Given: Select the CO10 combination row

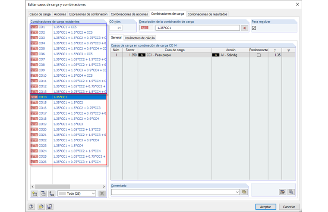Looking at the screenshot, I should pos(68,75).
